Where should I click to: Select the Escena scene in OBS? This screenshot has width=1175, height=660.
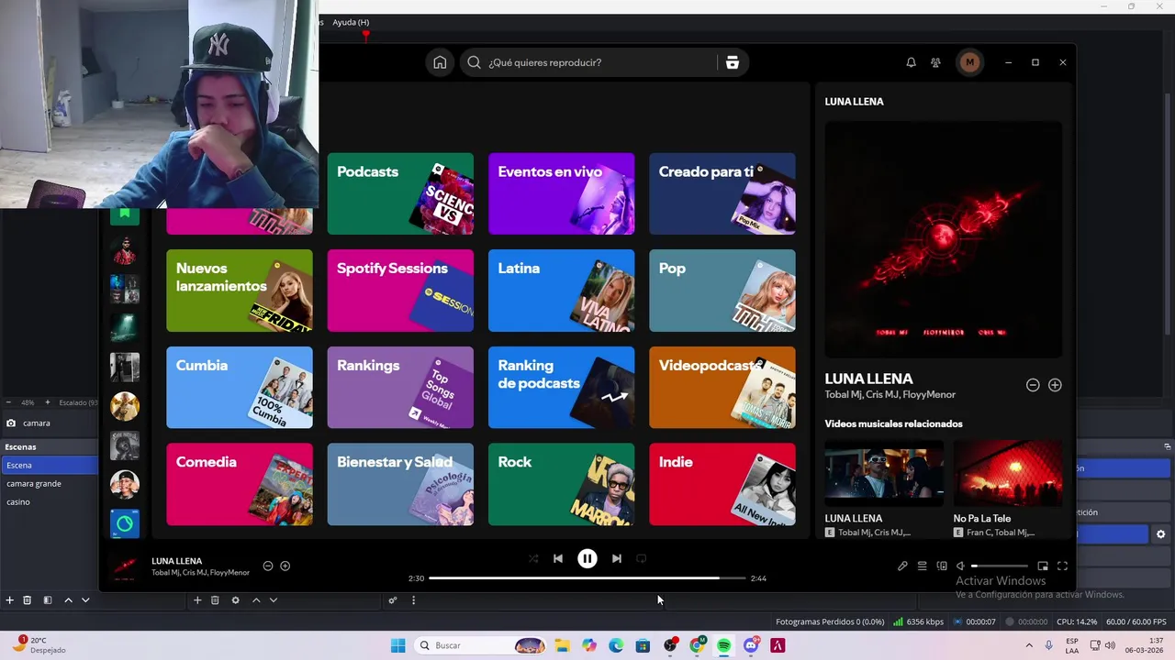(49, 465)
